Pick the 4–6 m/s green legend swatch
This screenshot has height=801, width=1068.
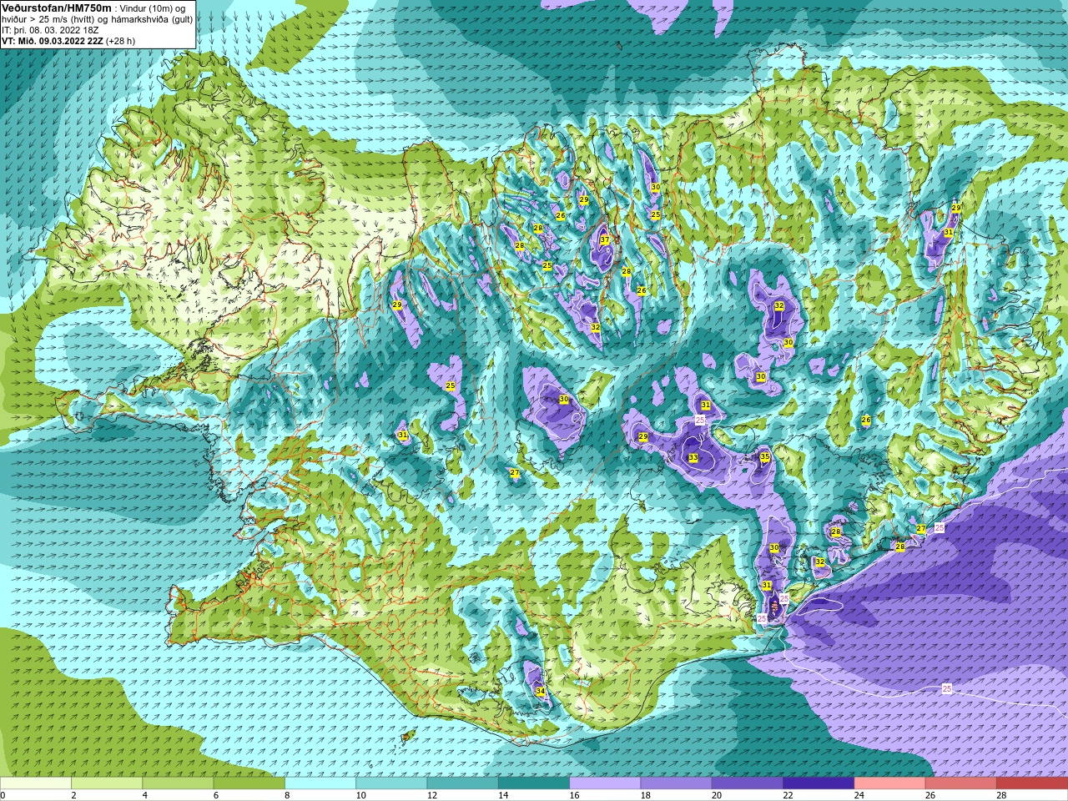179,783
